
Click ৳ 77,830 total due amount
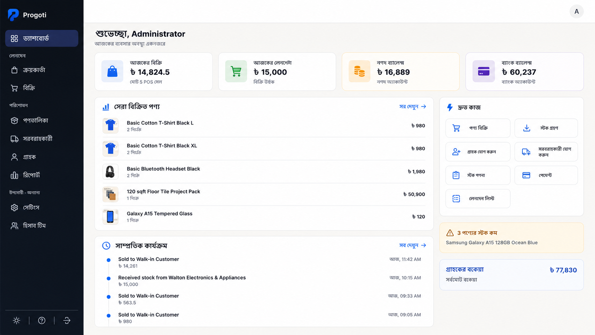pos(563,270)
